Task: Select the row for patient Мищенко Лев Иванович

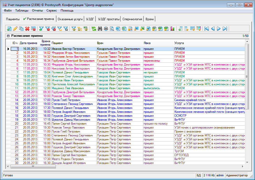Action: 66,88
